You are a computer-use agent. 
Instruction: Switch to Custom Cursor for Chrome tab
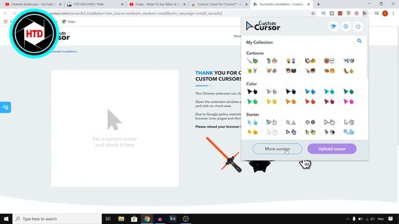[219, 4]
